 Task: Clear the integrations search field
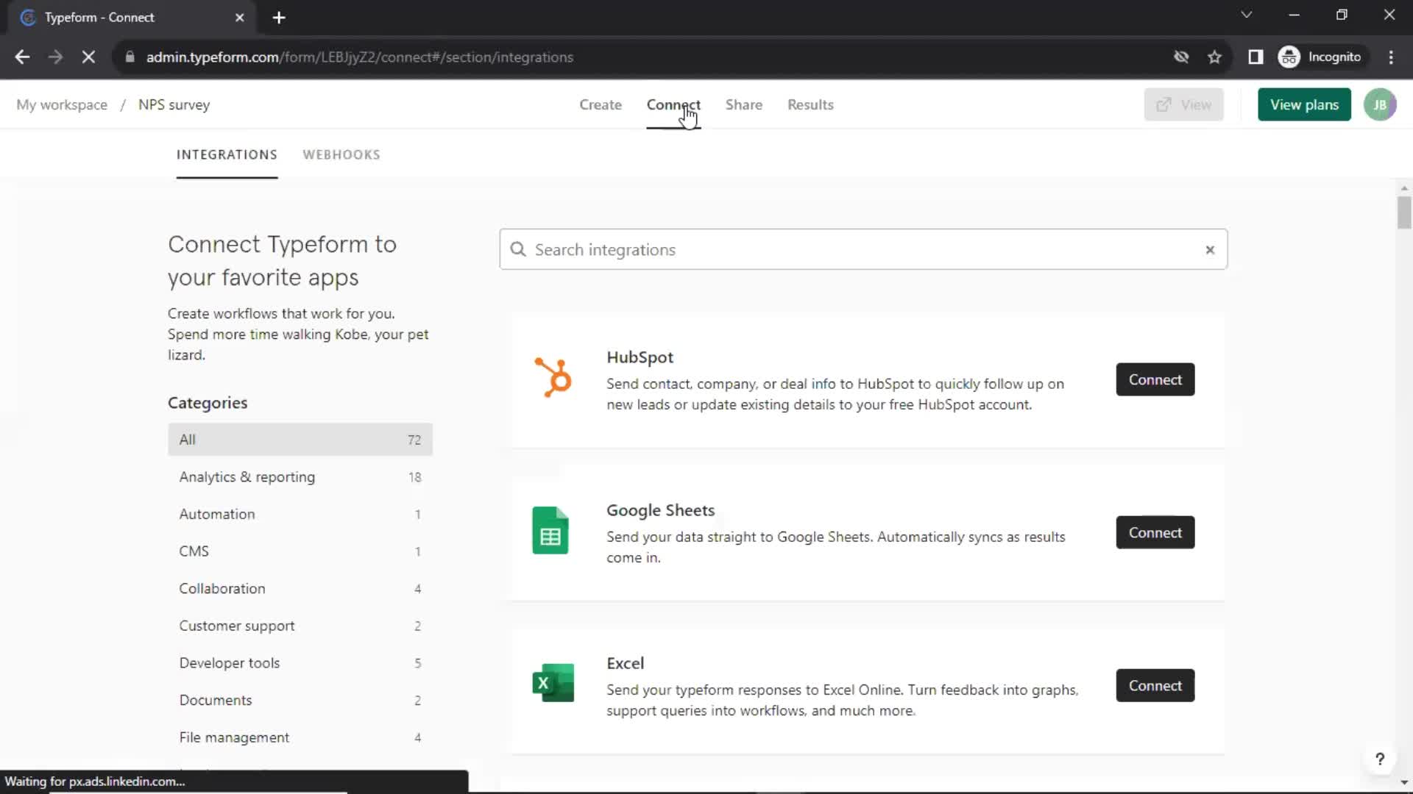tap(1210, 250)
